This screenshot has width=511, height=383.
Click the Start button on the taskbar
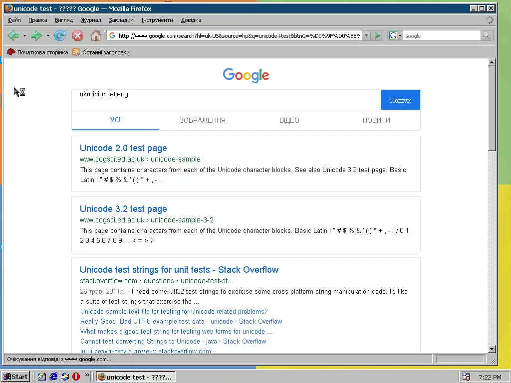coord(15,377)
